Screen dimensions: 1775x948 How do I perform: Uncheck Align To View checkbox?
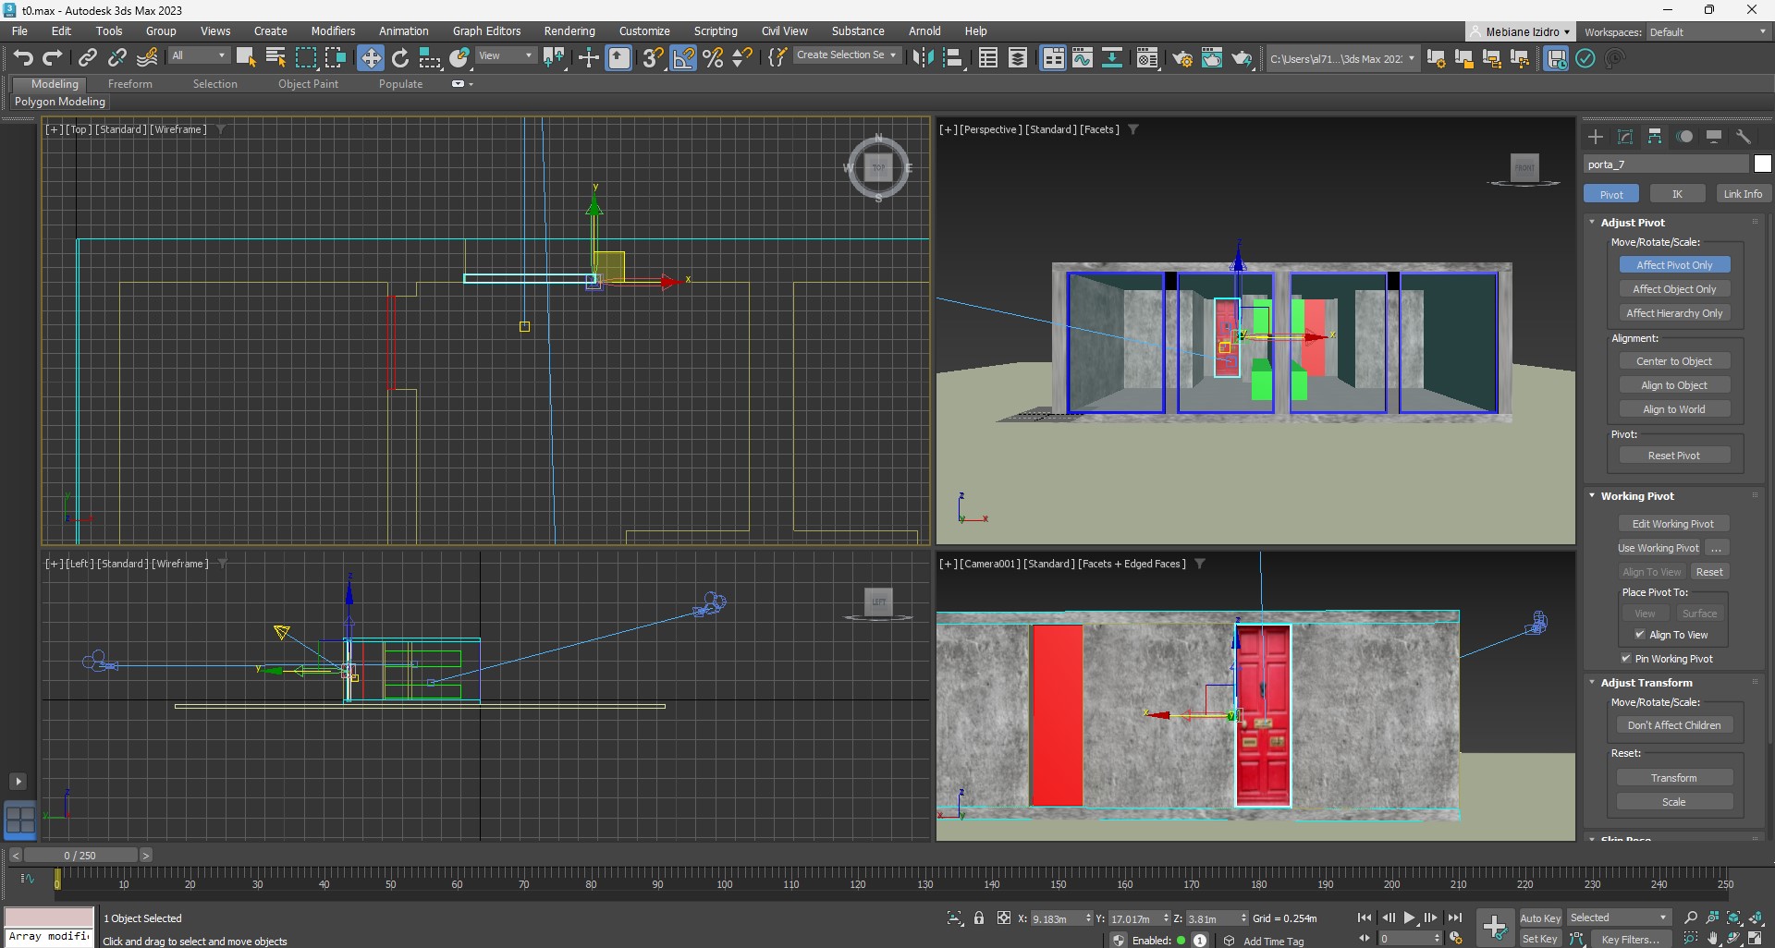1640,635
